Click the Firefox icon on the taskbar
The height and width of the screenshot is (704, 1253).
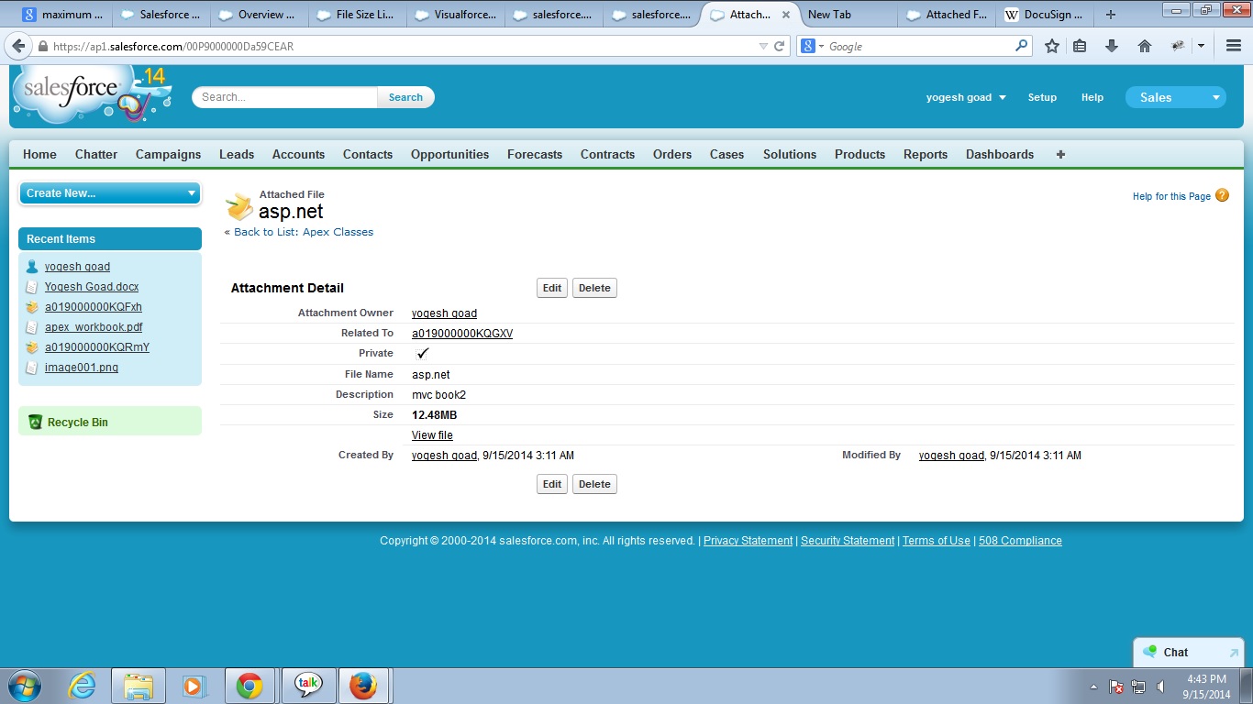363,686
